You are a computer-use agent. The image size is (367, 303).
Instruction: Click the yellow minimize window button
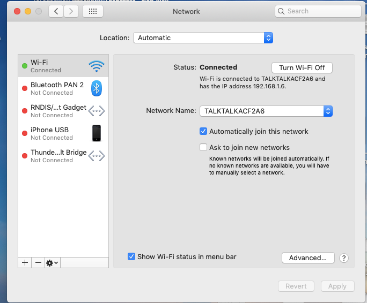click(28, 11)
